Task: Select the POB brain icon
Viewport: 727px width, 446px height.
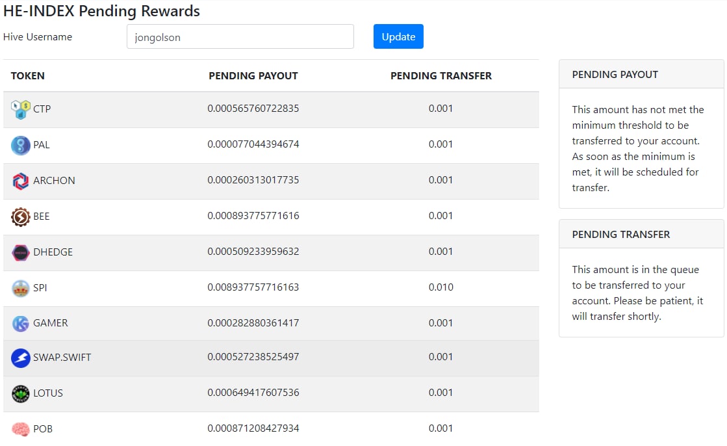Action: point(20,429)
